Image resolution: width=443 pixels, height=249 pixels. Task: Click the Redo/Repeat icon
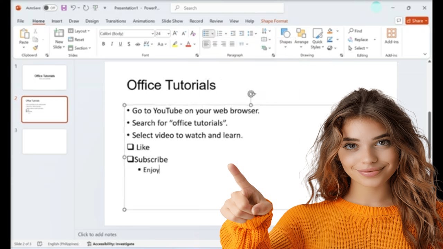coord(85,8)
